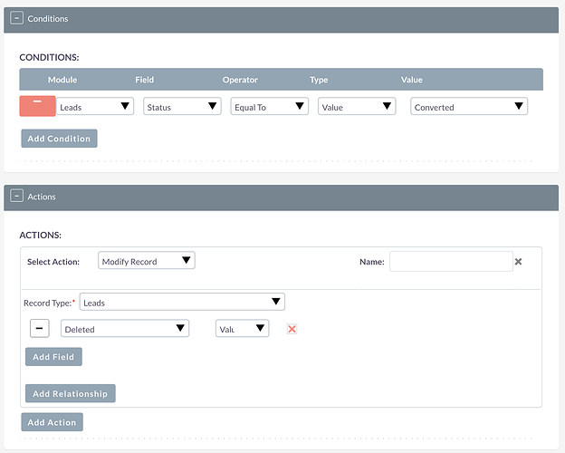Open the Record Type dropdown
Viewport: 565px width, 453px height.
click(182, 303)
